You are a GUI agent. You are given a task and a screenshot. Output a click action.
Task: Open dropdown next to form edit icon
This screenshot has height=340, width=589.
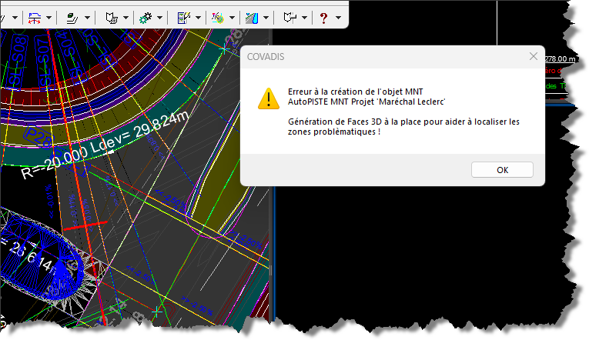pyautogui.click(x=199, y=18)
